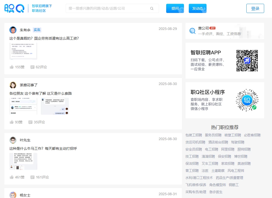Open the 急诊医生 job link
Image resolution: width=272 pixels, height=198 pixels.
point(216,192)
